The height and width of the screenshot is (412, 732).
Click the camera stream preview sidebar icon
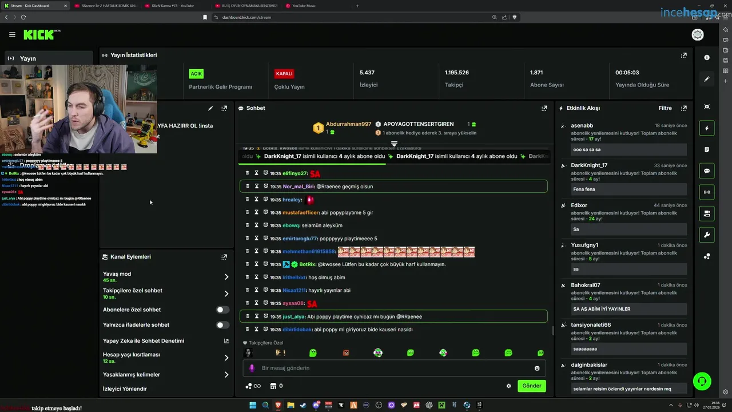coord(707,213)
